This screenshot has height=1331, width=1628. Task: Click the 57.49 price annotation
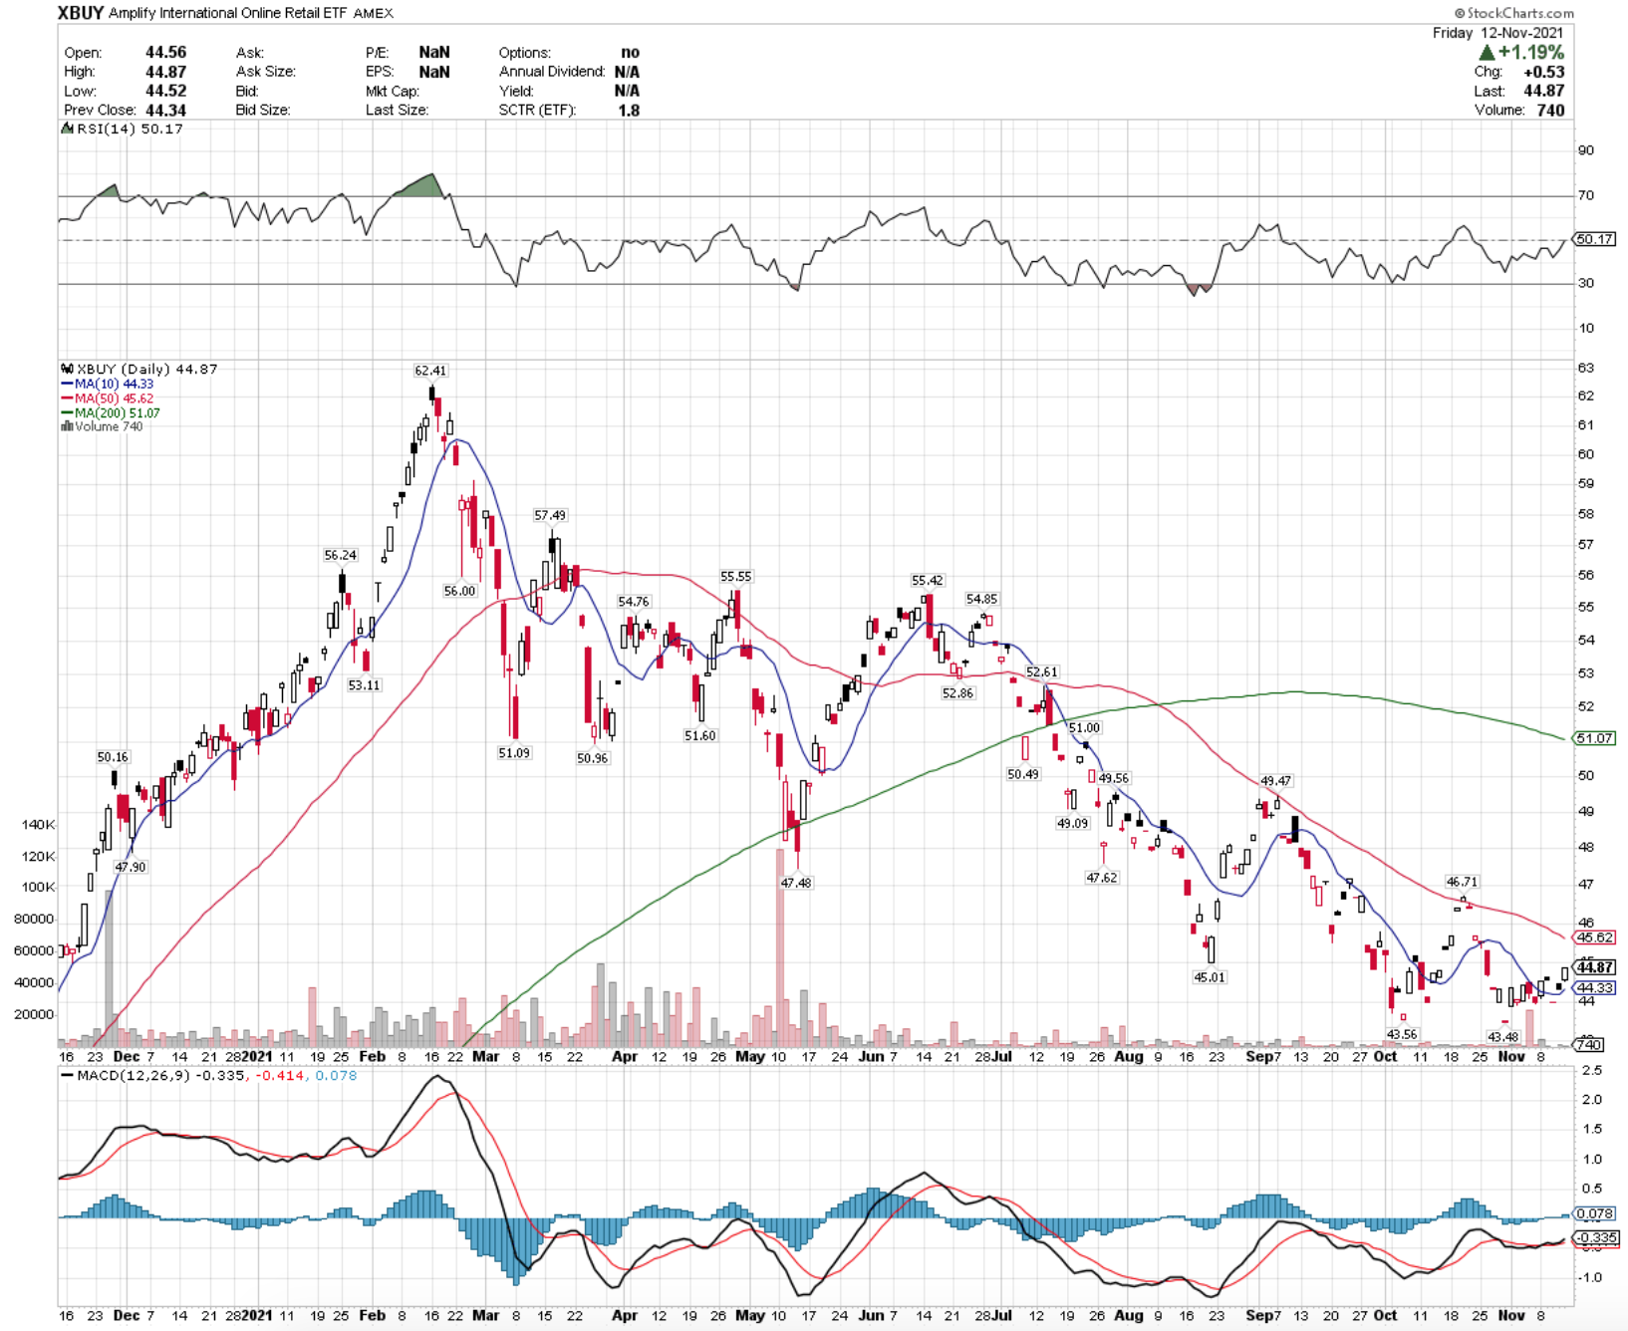(x=550, y=515)
